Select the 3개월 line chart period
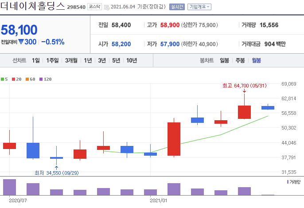304x208 pixels. coord(71,60)
